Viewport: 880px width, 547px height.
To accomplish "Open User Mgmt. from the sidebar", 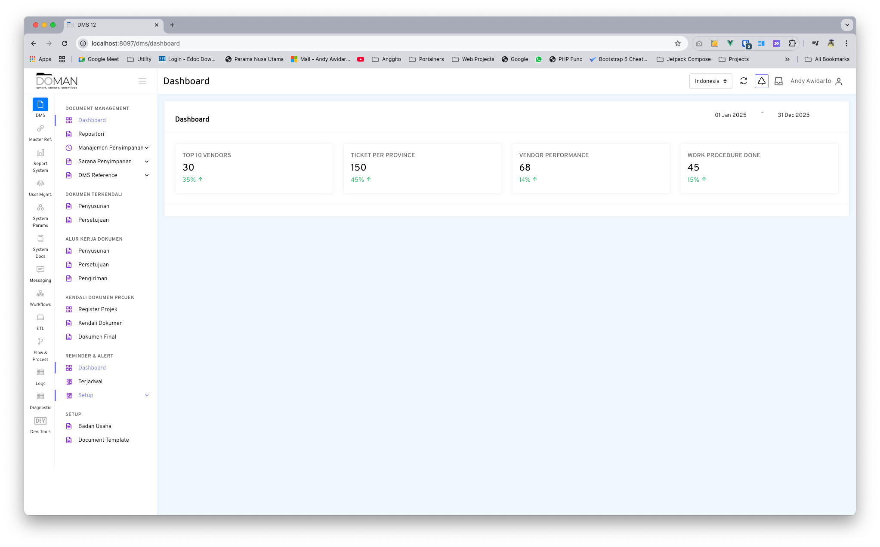I will tap(40, 183).
